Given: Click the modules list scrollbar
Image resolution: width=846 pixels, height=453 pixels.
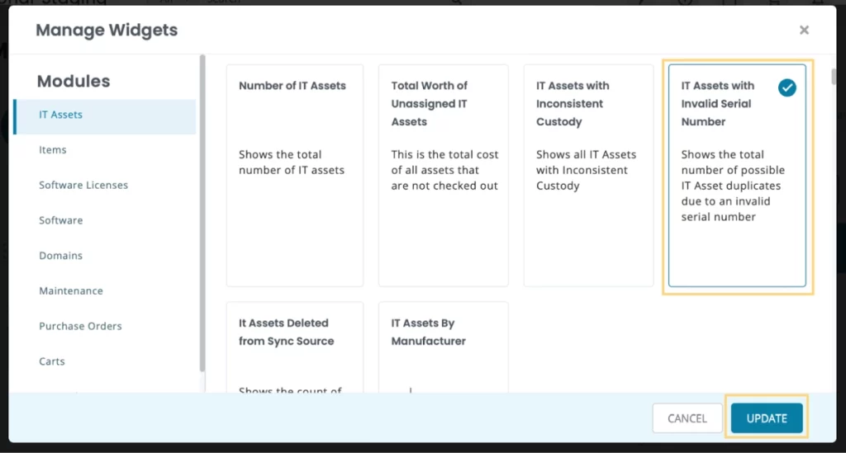Looking at the screenshot, I should pyautogui.click(x=202, y=213).
